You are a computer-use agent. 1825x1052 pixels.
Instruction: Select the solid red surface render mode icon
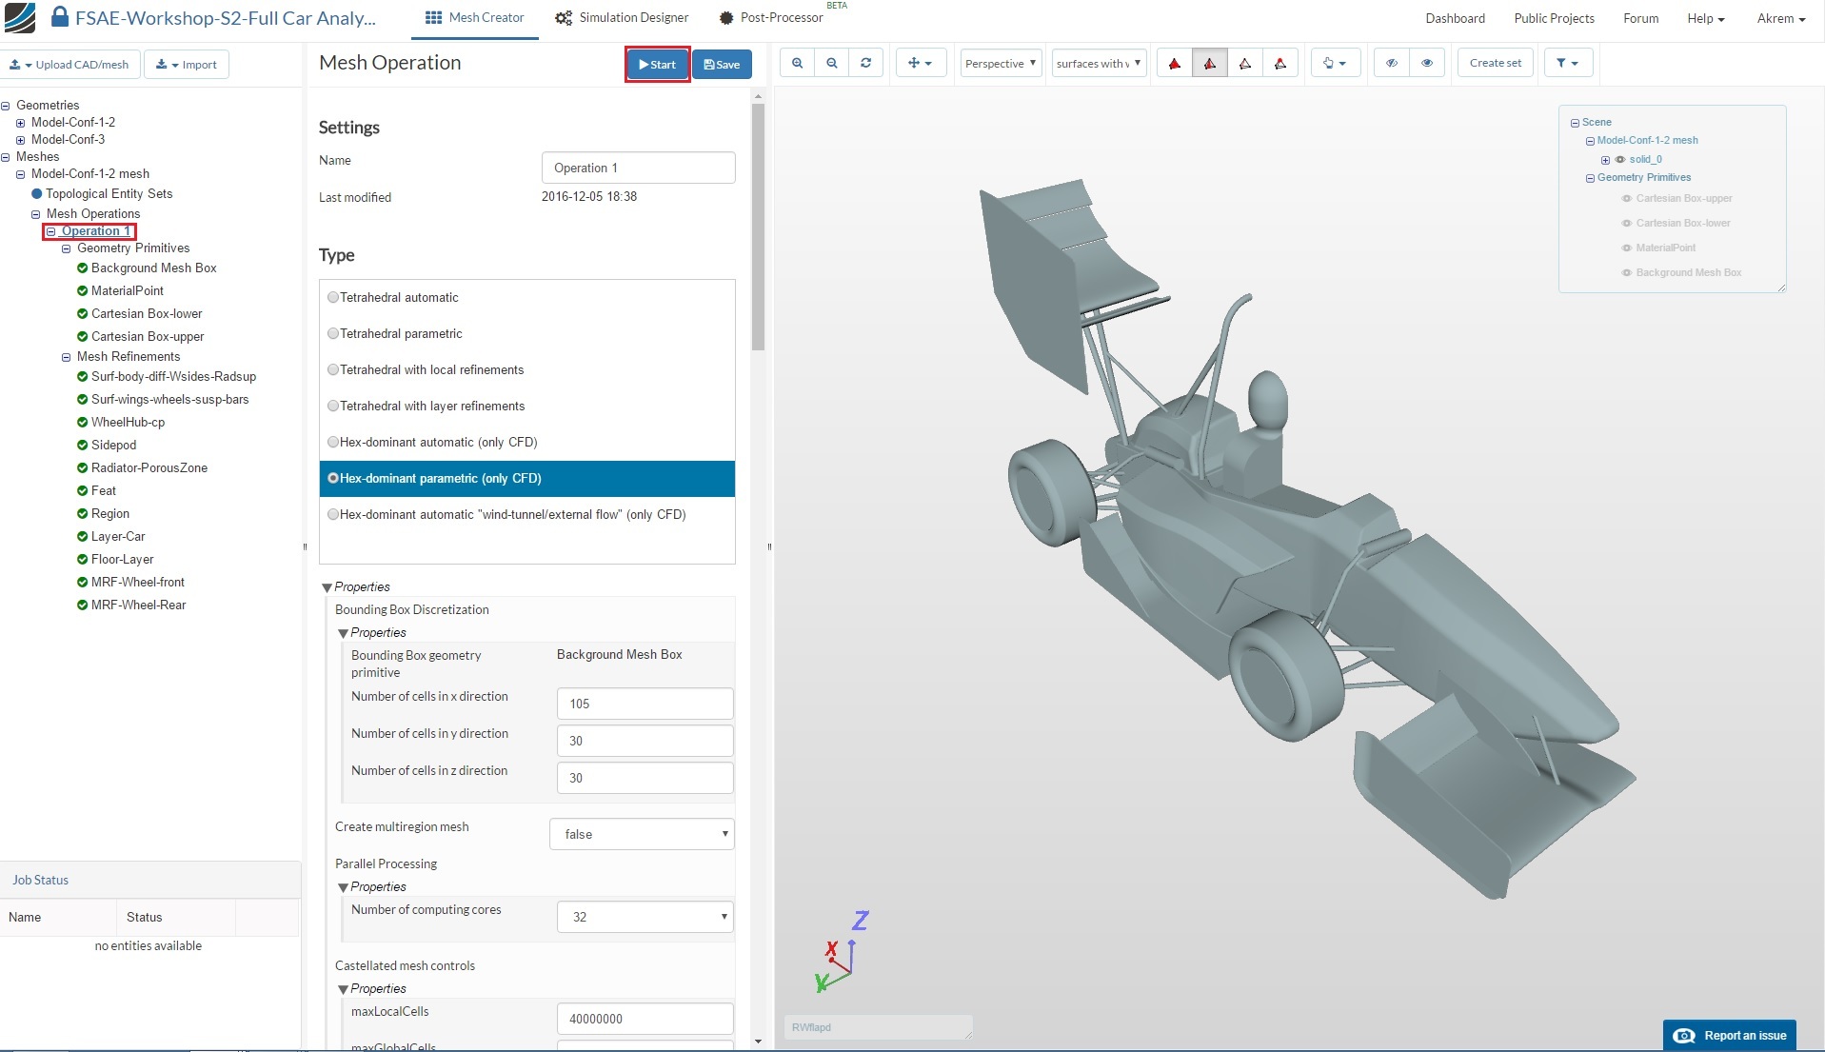pos(1175,64)
